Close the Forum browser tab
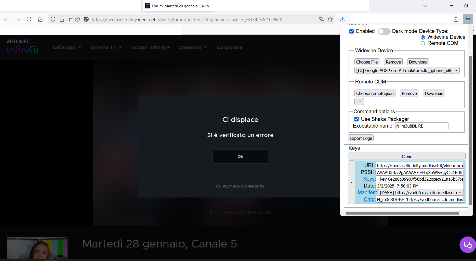 click(x=208, y=6)
